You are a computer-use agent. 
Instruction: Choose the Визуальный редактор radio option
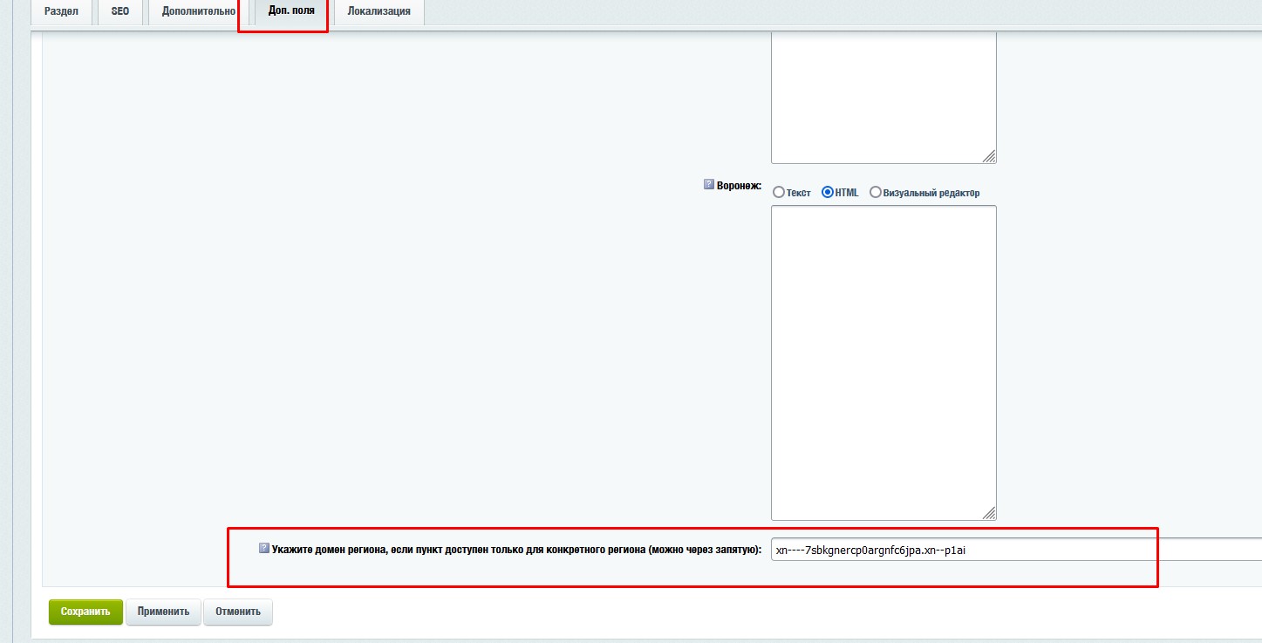pos(876,193)
